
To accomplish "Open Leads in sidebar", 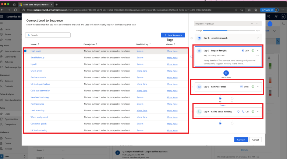I will 7,114.
